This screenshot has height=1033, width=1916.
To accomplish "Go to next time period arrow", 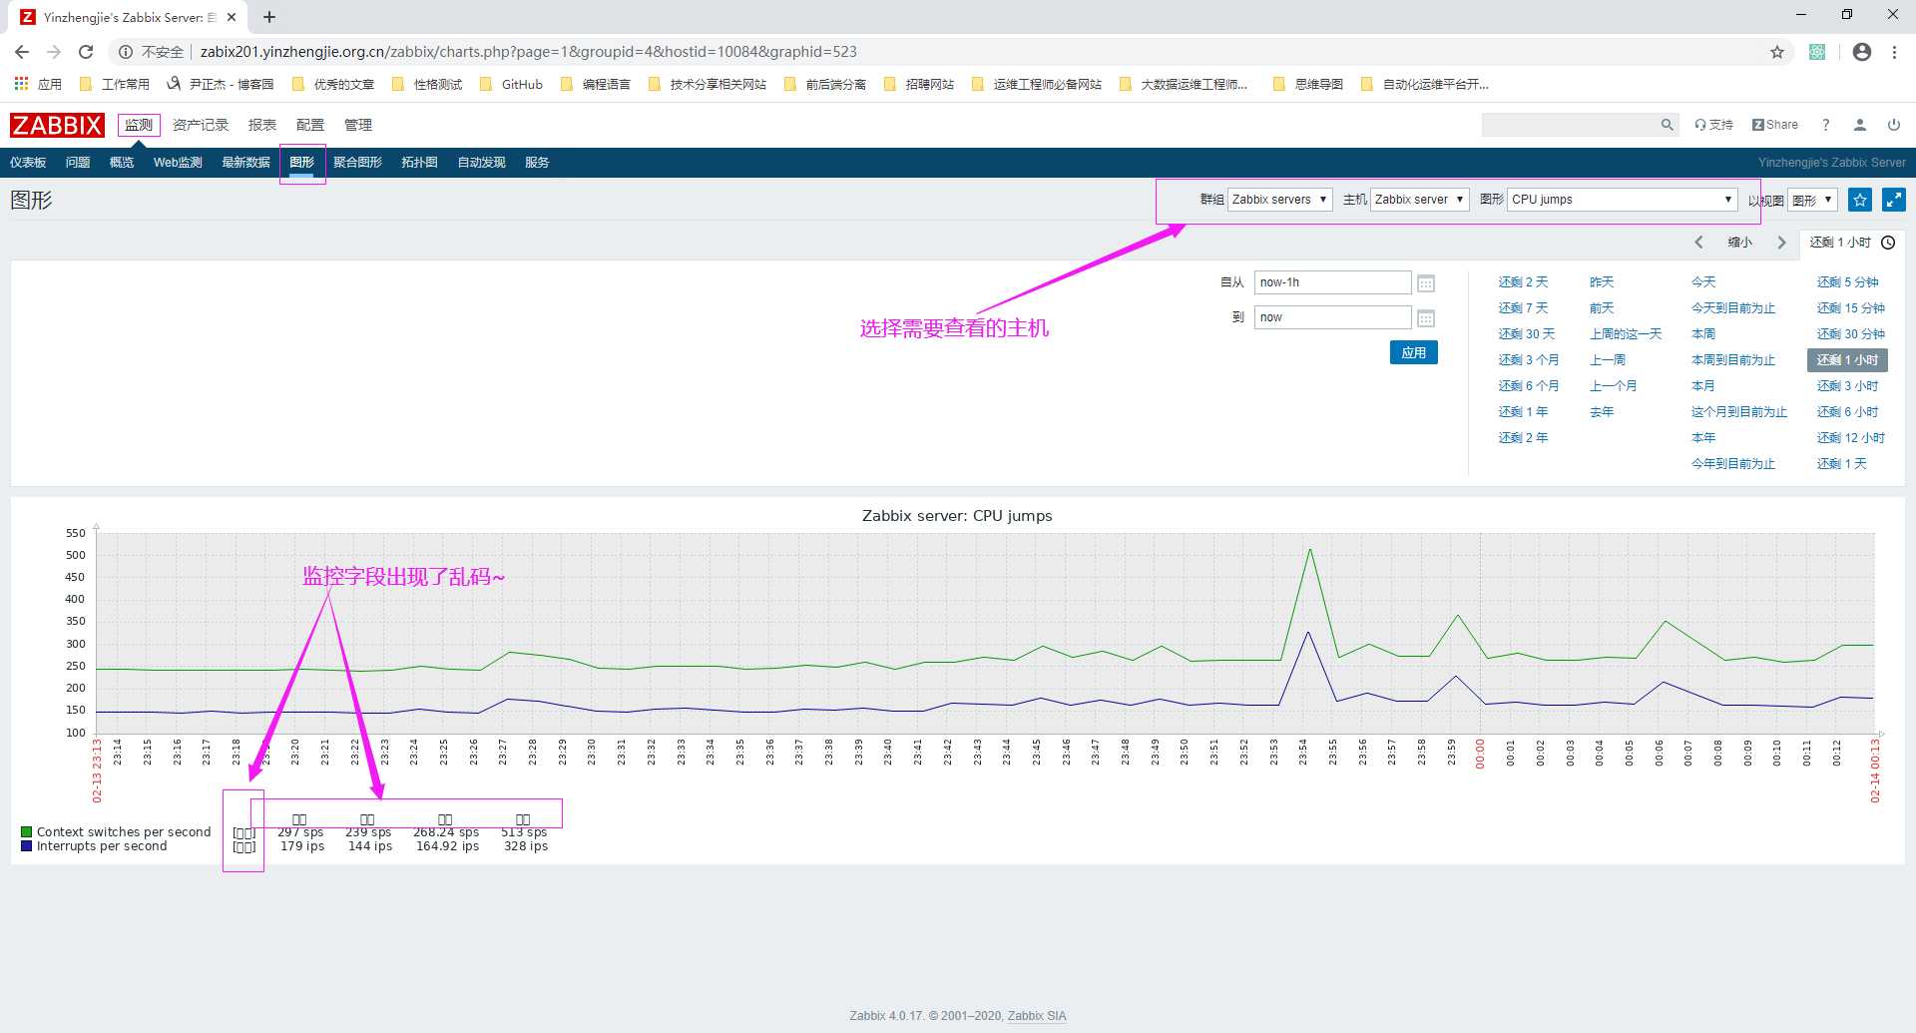I will [x=1782, y=243].
